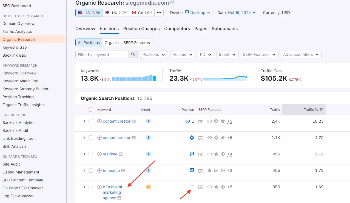The width and height of the screenshot is (350, 203).
Task: Click featured snippet icon in realtime position
Action: pos(192,154)
